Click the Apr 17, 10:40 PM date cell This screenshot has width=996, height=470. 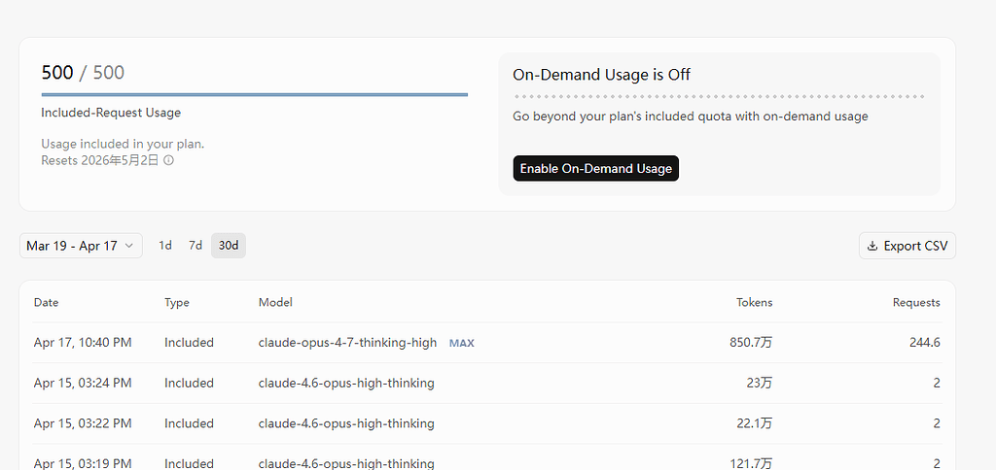[83, 343]
